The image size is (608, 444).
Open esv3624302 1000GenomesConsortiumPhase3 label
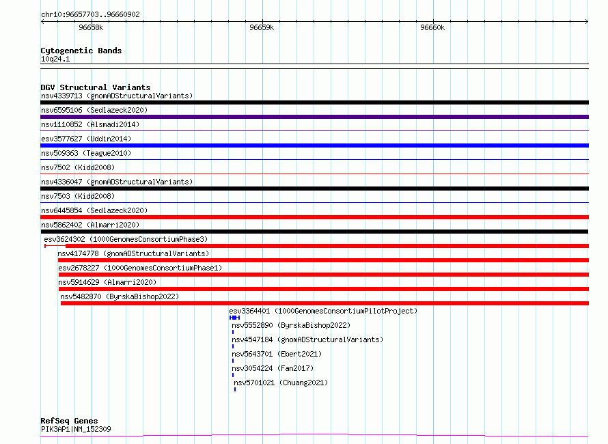[x=126, y=239]
